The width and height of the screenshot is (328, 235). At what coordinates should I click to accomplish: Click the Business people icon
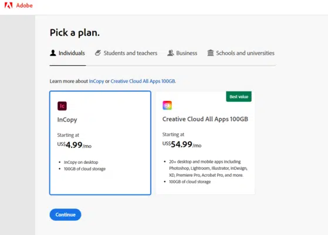171,53
